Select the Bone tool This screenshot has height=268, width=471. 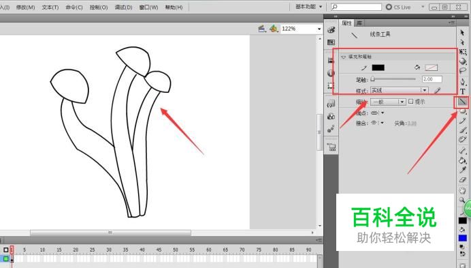coord(463,151)
